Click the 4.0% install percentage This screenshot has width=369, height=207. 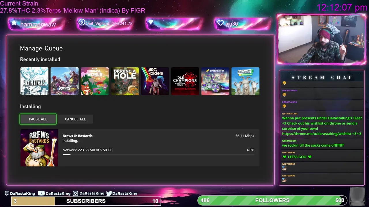coord(251,150)
